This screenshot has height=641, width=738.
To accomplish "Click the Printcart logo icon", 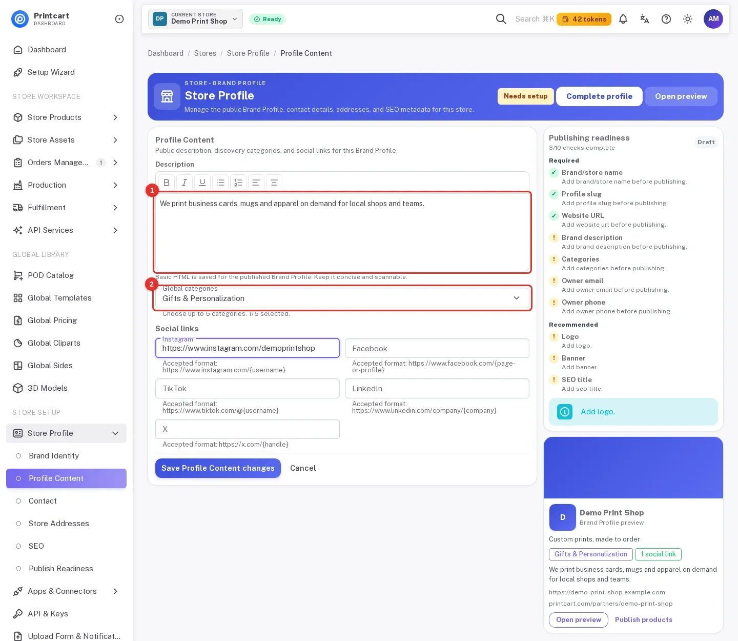I will [x=20, y=19].
